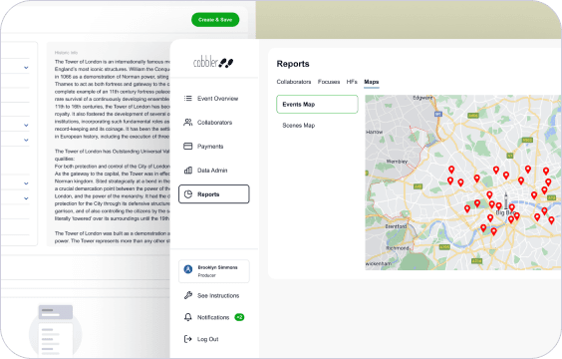Click the Wembley label on the map
The height and width of the screenshot is (359, 562).
click(x=397, y=162)
